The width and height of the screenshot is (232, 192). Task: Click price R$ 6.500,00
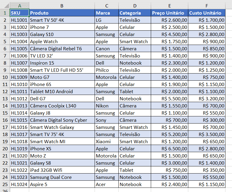coord(170,149)
